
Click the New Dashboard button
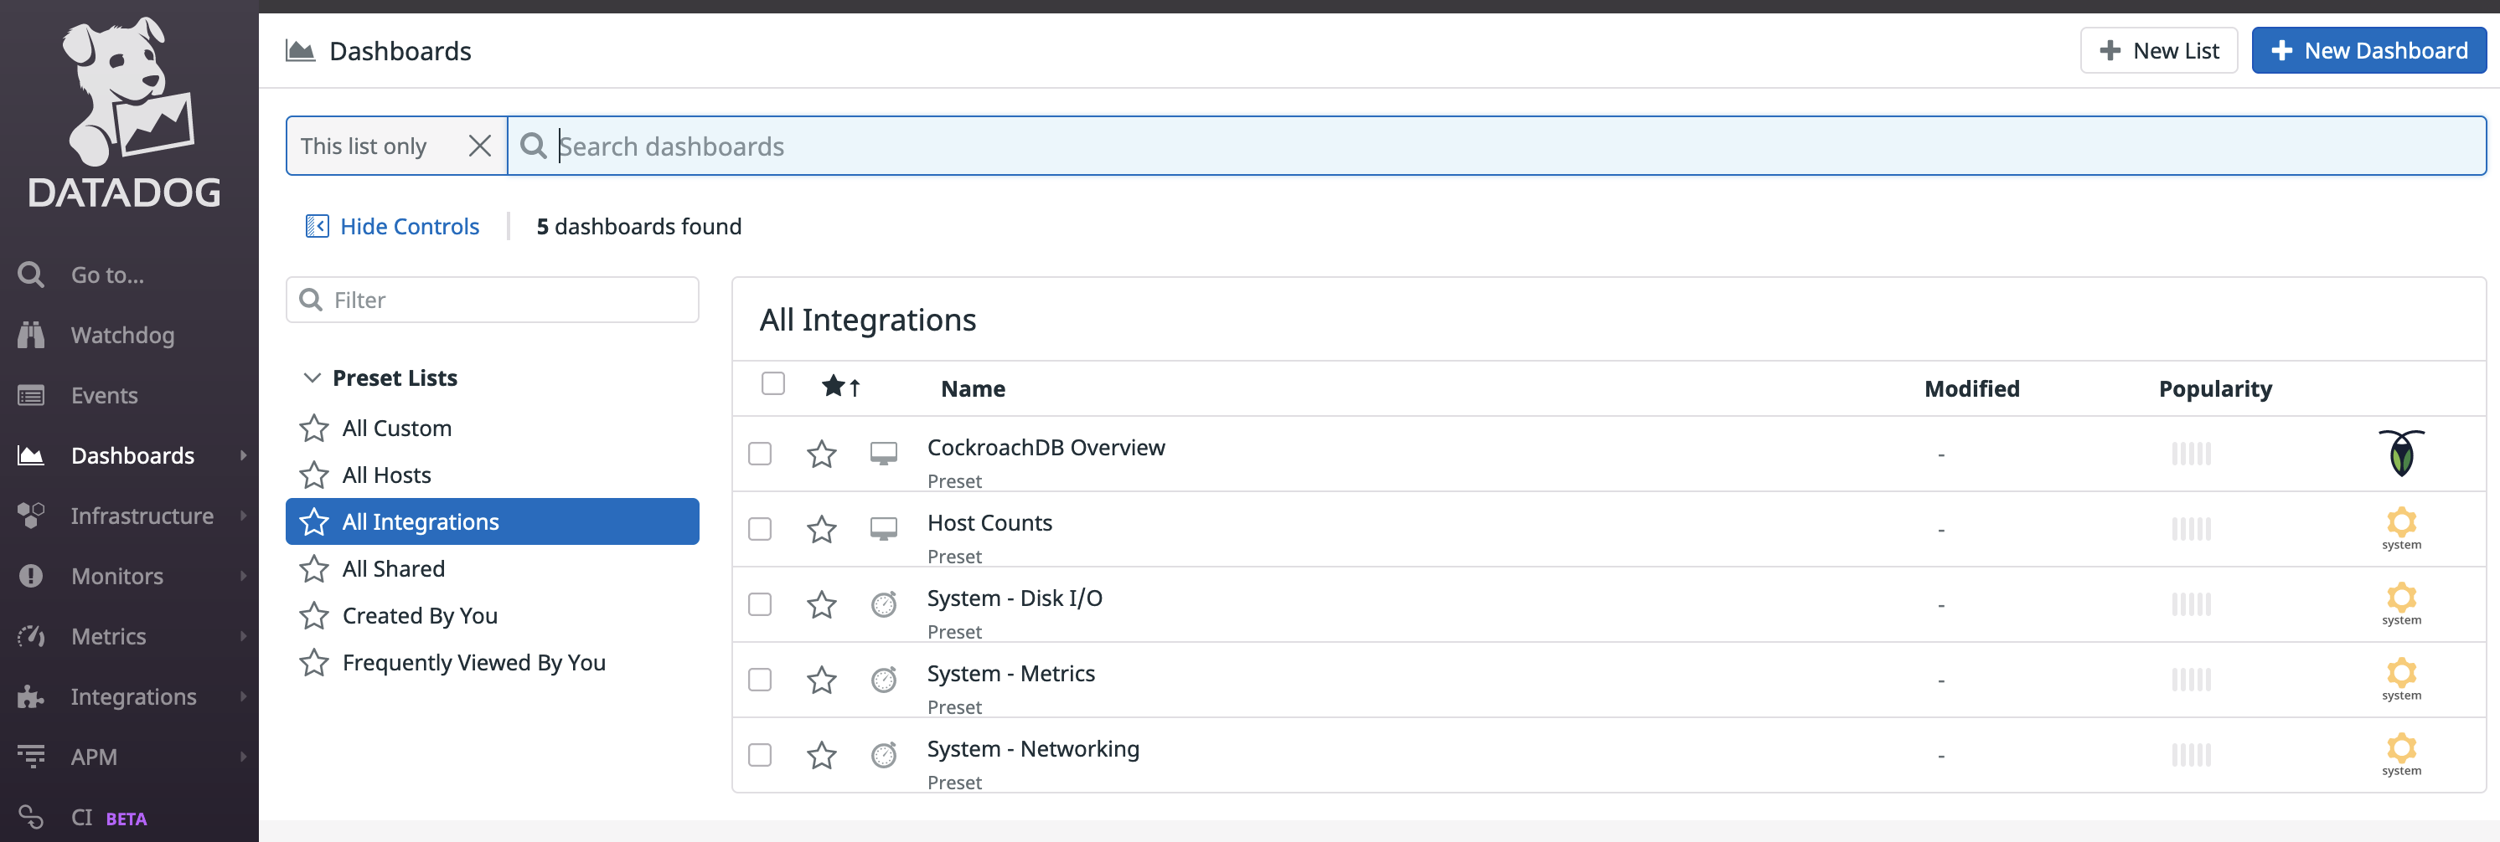click(x=2368, y=49)
